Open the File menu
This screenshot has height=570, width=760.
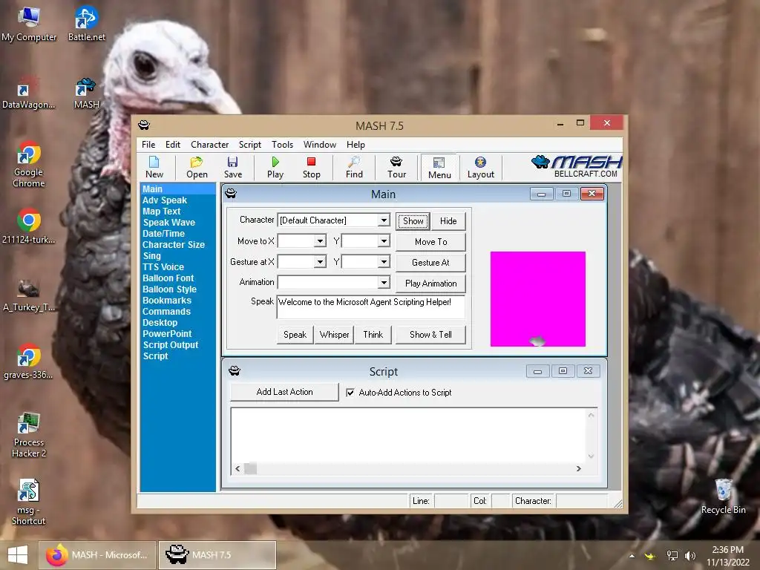148,145
